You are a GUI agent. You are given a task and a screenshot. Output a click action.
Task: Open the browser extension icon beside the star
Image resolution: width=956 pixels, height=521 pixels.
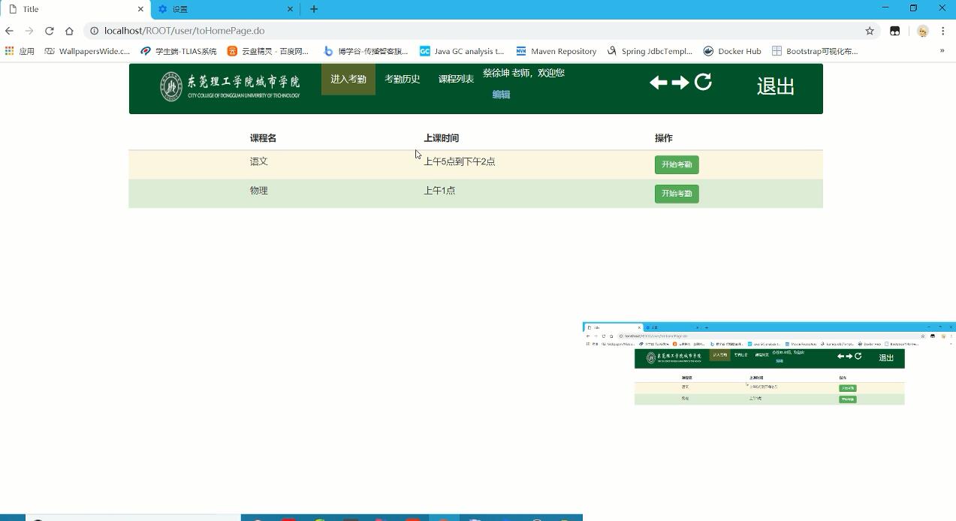[x=894, y=31]
